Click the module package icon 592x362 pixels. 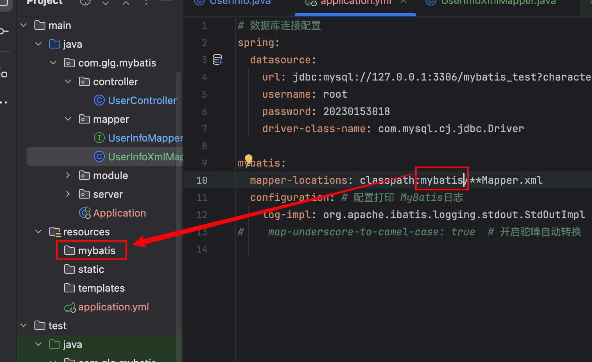pyautogui.click(x=84, y=176)
